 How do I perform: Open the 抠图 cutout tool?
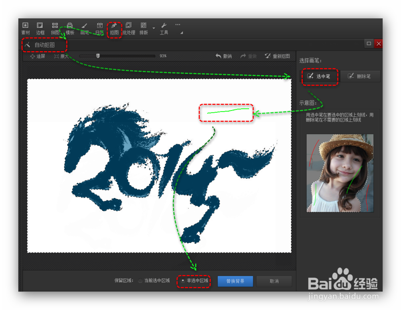114,29
